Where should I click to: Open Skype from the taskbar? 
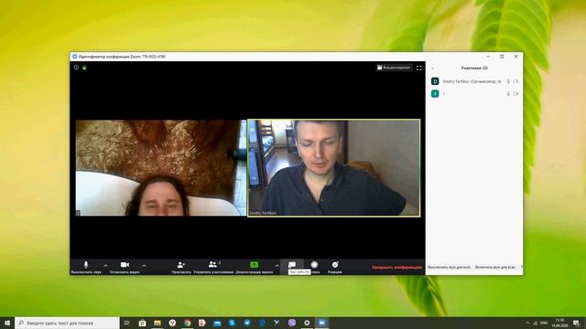click(x=232, y=323)
